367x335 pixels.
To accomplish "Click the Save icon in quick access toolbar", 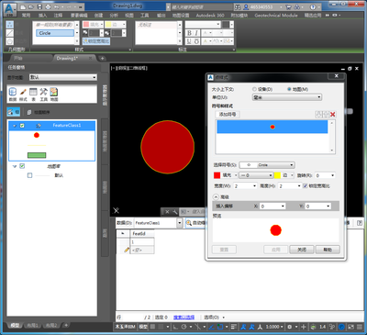I will tap(39, 6).
